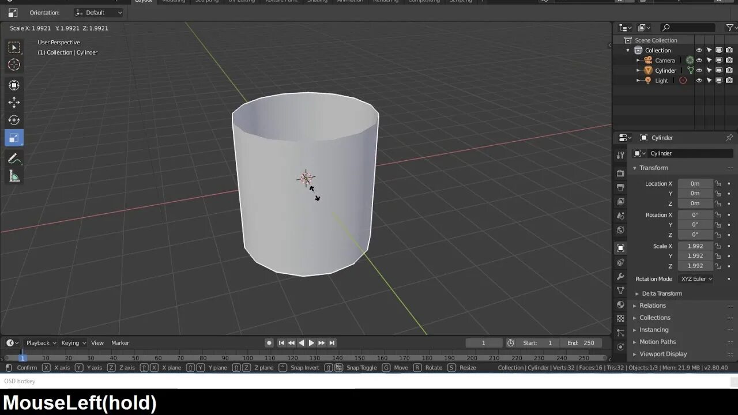Expand the Motion Paths panel
Screen dimensions: 738x415
tap(657, 342)
